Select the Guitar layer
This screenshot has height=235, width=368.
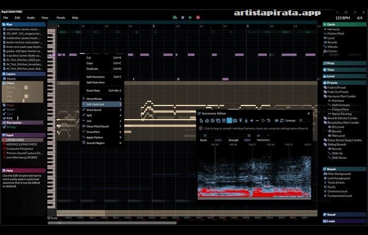(11, 110)
